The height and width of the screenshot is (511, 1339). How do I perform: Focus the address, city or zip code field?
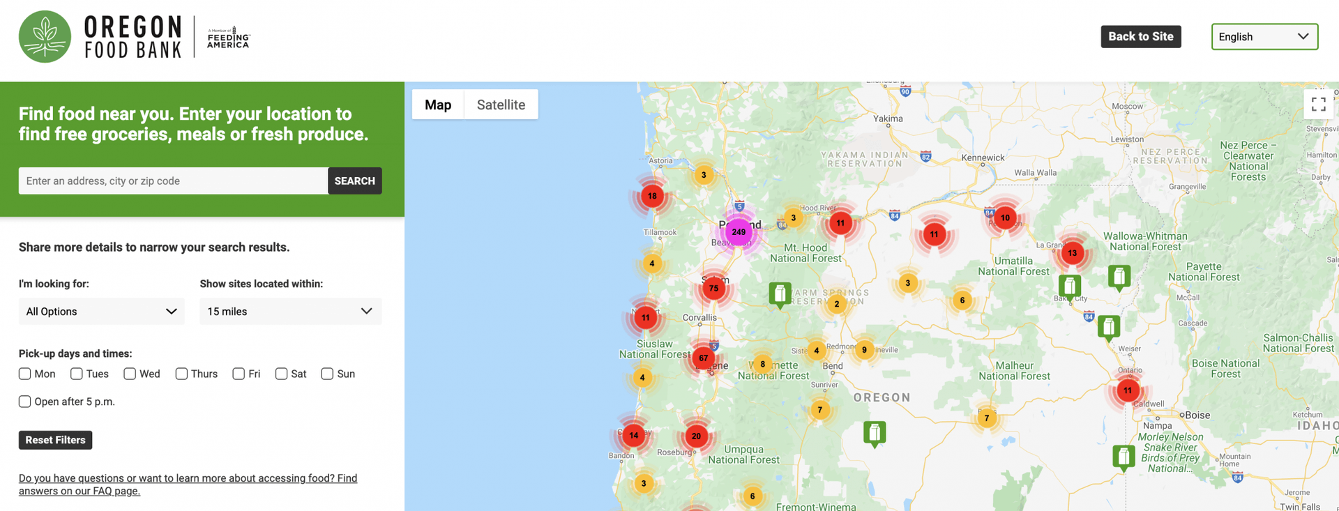(174, 181)
